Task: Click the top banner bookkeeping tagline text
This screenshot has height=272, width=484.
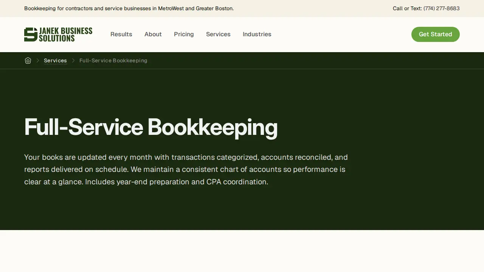Action: tap(129, 8)
